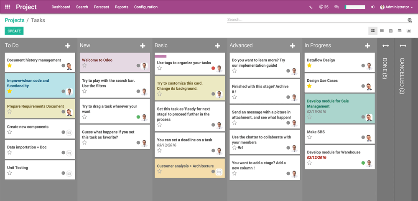Expand the Administrator user menu

point(396,7)
